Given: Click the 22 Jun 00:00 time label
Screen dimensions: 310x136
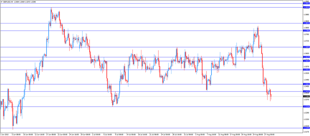Looking at the screenshot, I should point(62,135).
